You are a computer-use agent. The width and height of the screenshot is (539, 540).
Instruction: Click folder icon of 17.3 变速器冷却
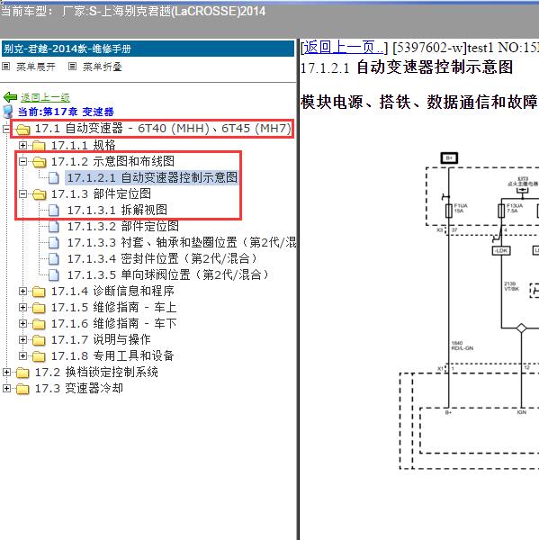[x=22, y=389]
